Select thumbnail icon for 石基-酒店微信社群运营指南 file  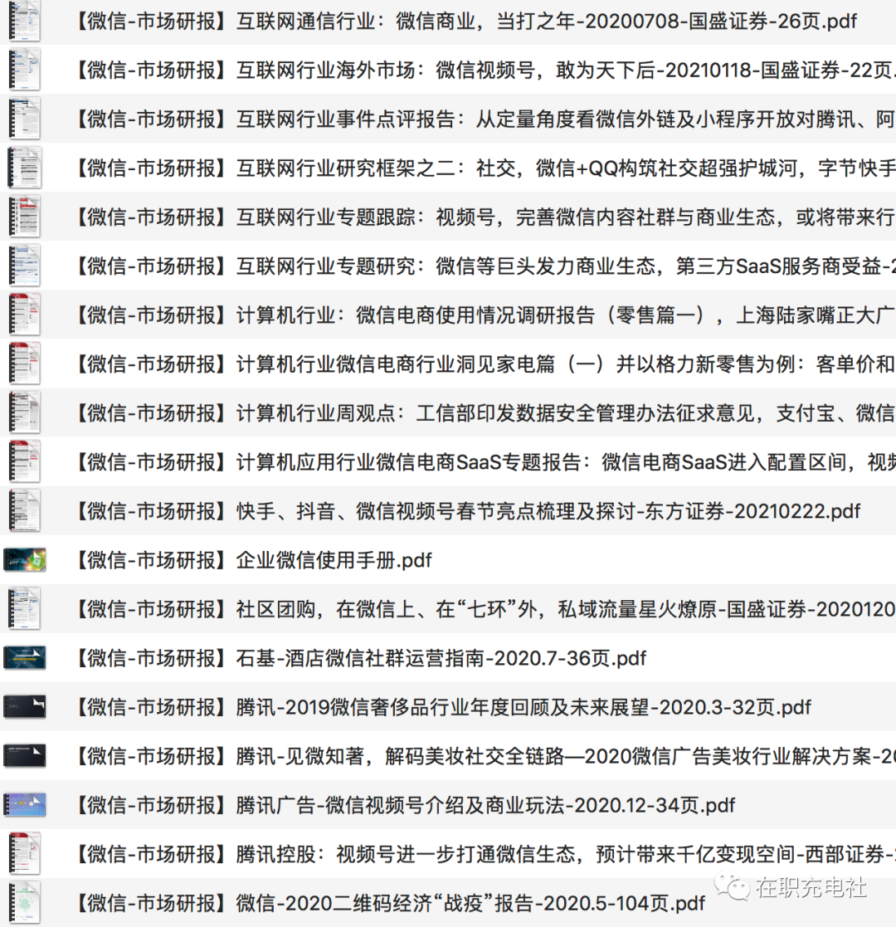pyautogui.click(x=24, y=658)
